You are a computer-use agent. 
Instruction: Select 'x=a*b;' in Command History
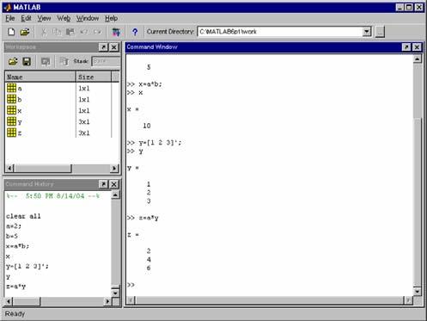17,246
